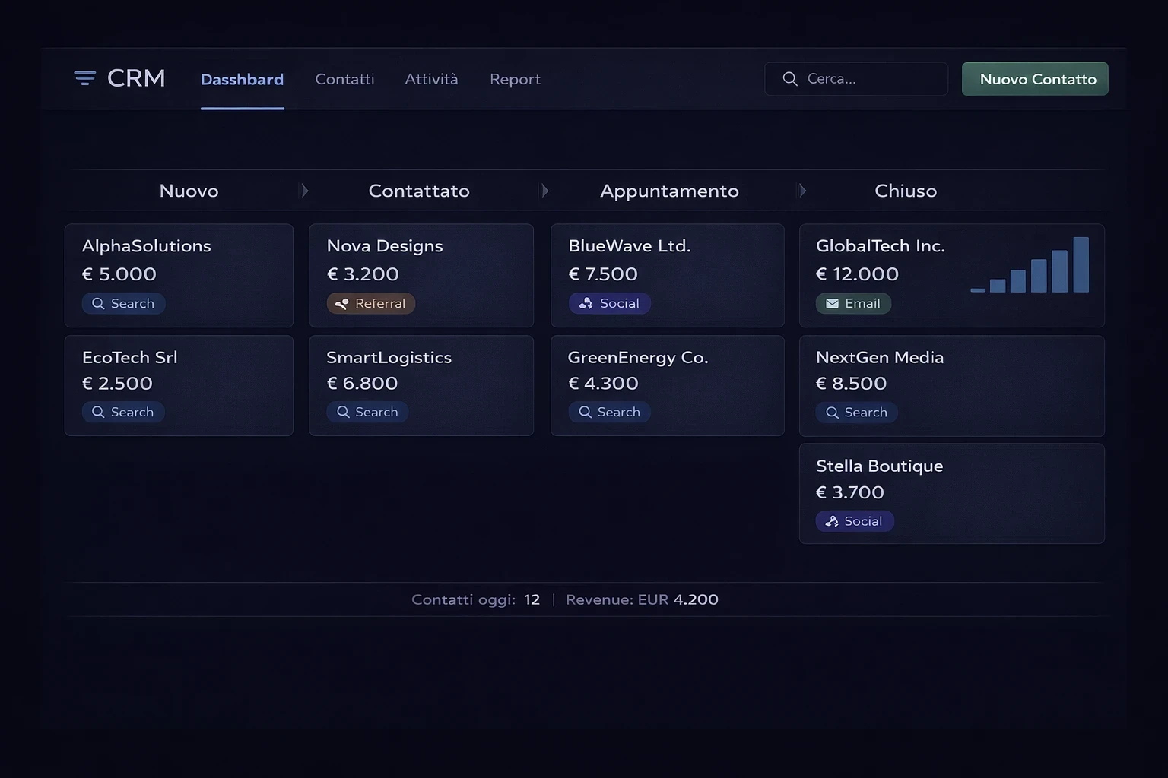Go to the Attività tab
This screenshot has height=778, width=1168.
pyautogui.click(x=431, y=79)
